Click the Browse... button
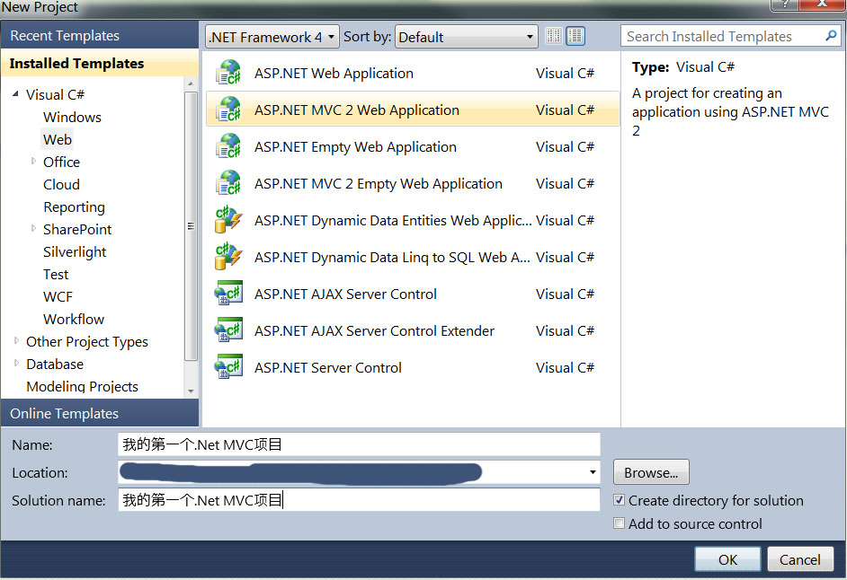This screenshot has height=580, width=847. point(651,472)
